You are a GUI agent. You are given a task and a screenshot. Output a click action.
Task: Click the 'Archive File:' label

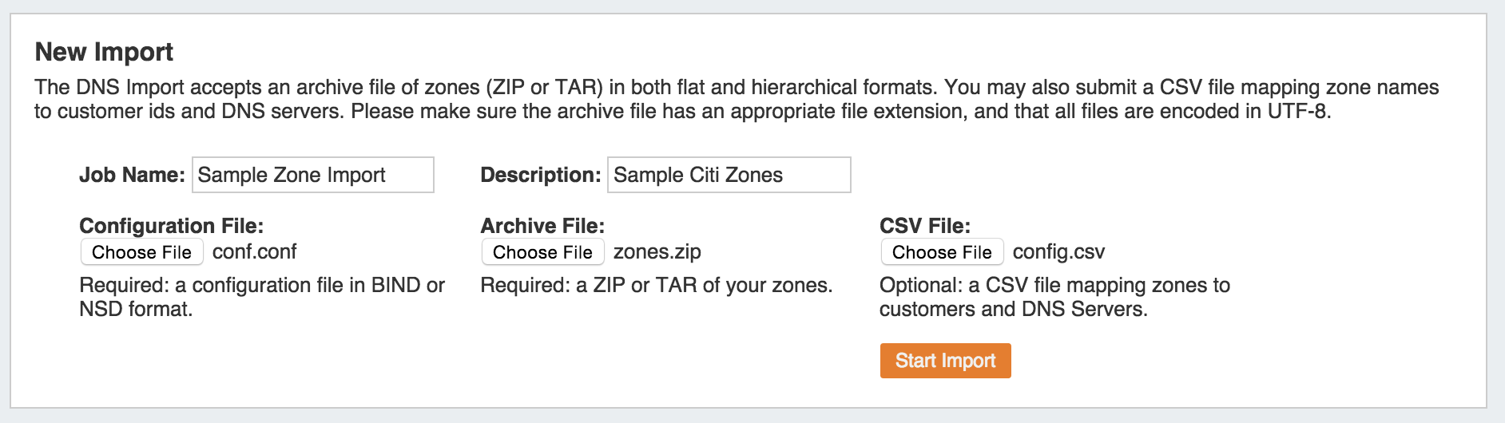tap(542, 226)
